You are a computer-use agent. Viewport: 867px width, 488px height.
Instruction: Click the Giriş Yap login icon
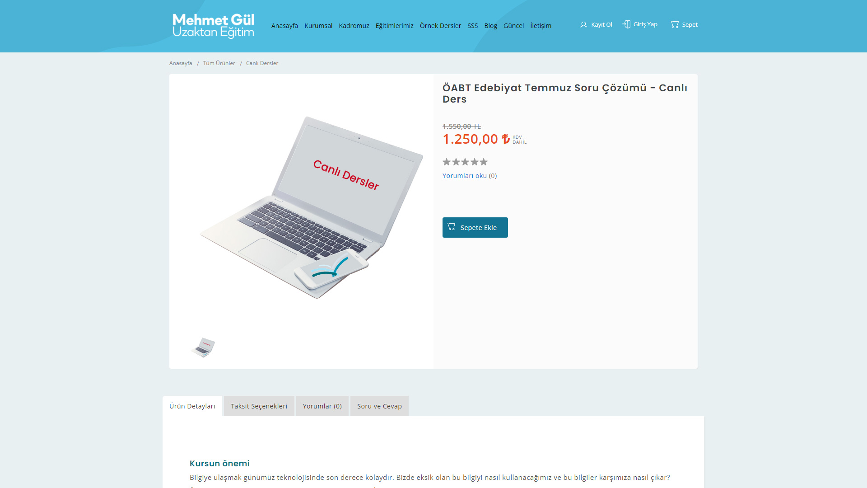pos(626,24)
